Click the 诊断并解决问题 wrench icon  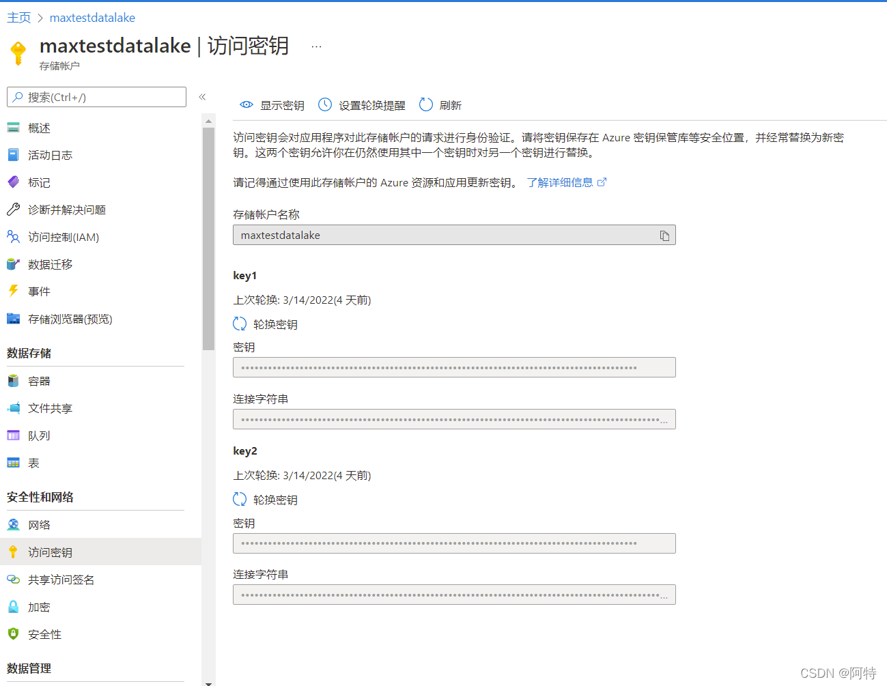(x=13, y=210)
